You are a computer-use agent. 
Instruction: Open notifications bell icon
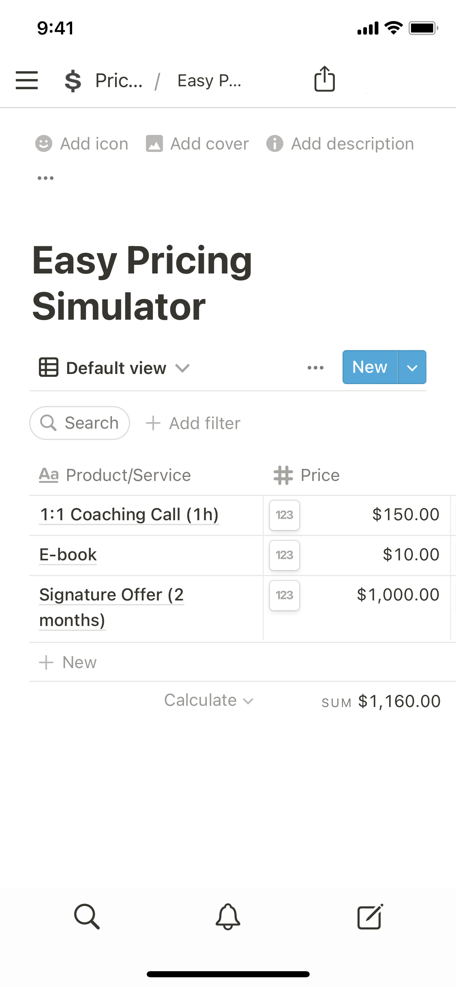click(228, 916)
